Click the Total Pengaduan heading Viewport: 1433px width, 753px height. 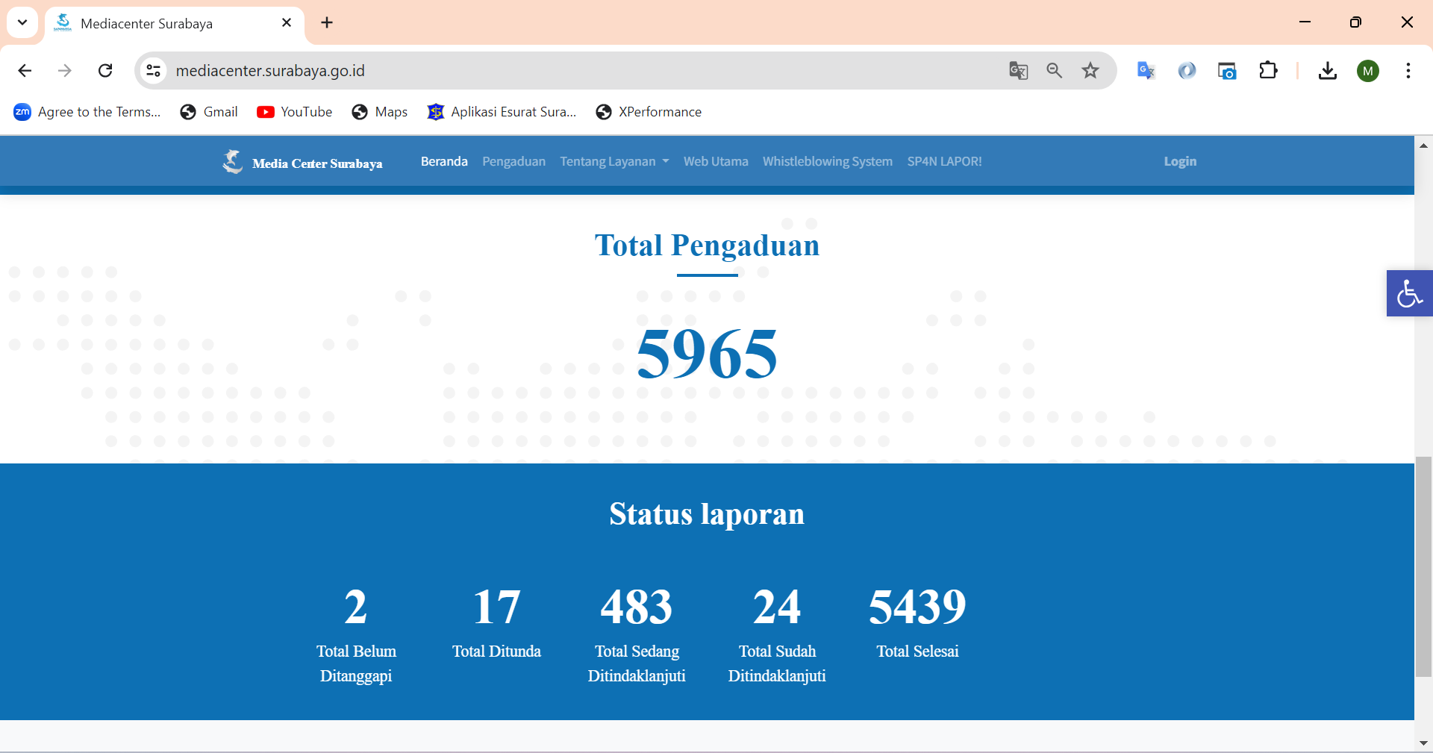707,246
